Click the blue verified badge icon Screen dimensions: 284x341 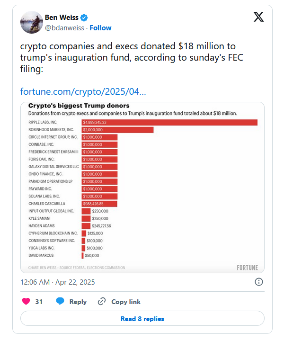84,18
